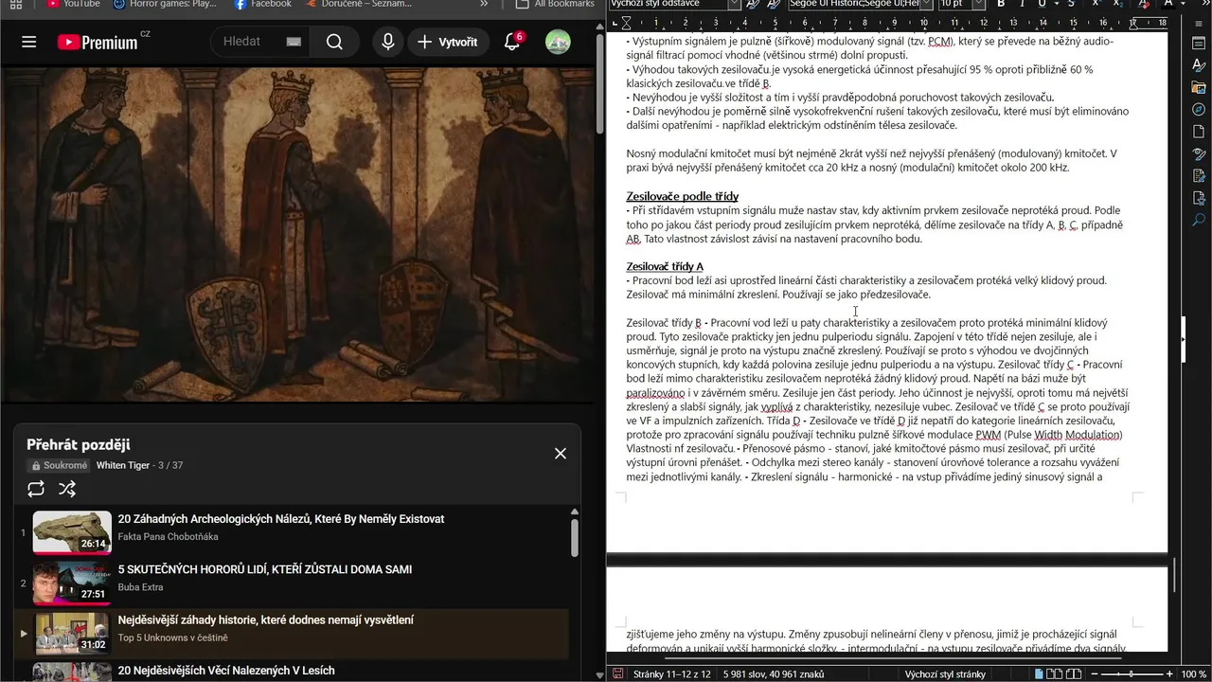
Task: Click Top 5 Unknowns v češtině channel
Action: tap(173, 637)
